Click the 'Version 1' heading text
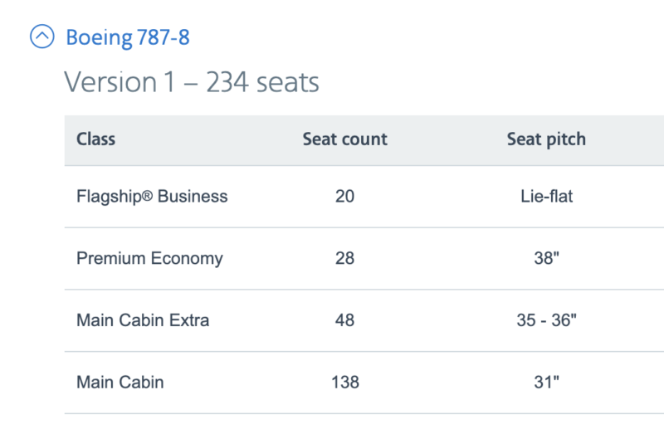664x434 pixels. 122,82
